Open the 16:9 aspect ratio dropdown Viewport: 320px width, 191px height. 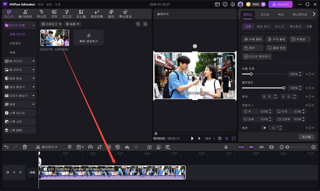coord(210,138)
